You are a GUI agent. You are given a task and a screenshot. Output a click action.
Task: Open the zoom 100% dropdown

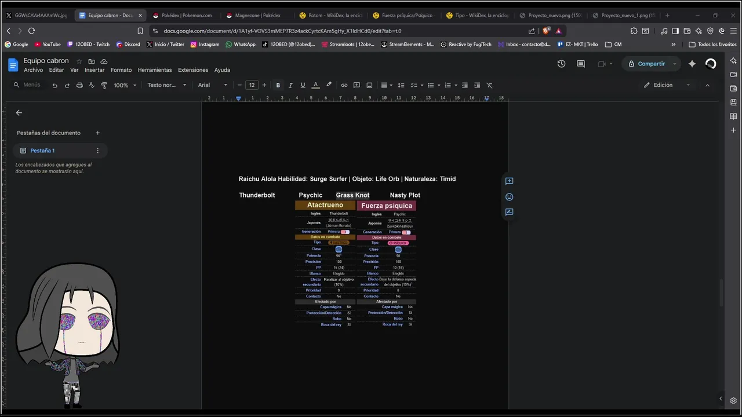pyautogui.click(x=125, y=85)
